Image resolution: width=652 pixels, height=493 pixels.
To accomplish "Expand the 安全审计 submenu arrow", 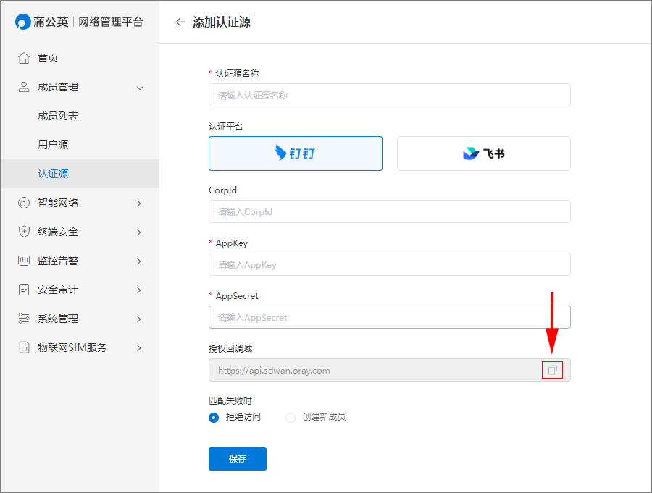I will (x=139, y=290).
